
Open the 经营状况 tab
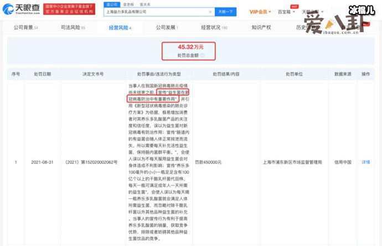point(214,27)
